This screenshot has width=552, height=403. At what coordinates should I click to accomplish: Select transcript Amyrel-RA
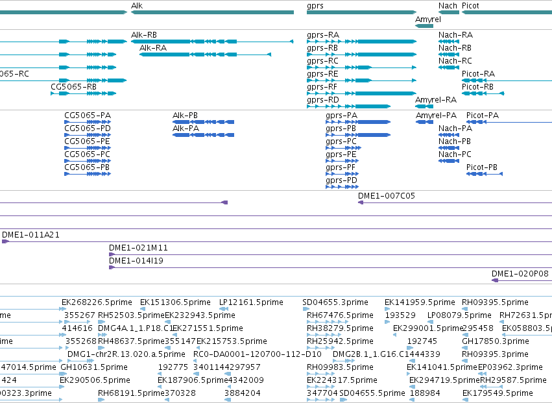tap(436, 101)
